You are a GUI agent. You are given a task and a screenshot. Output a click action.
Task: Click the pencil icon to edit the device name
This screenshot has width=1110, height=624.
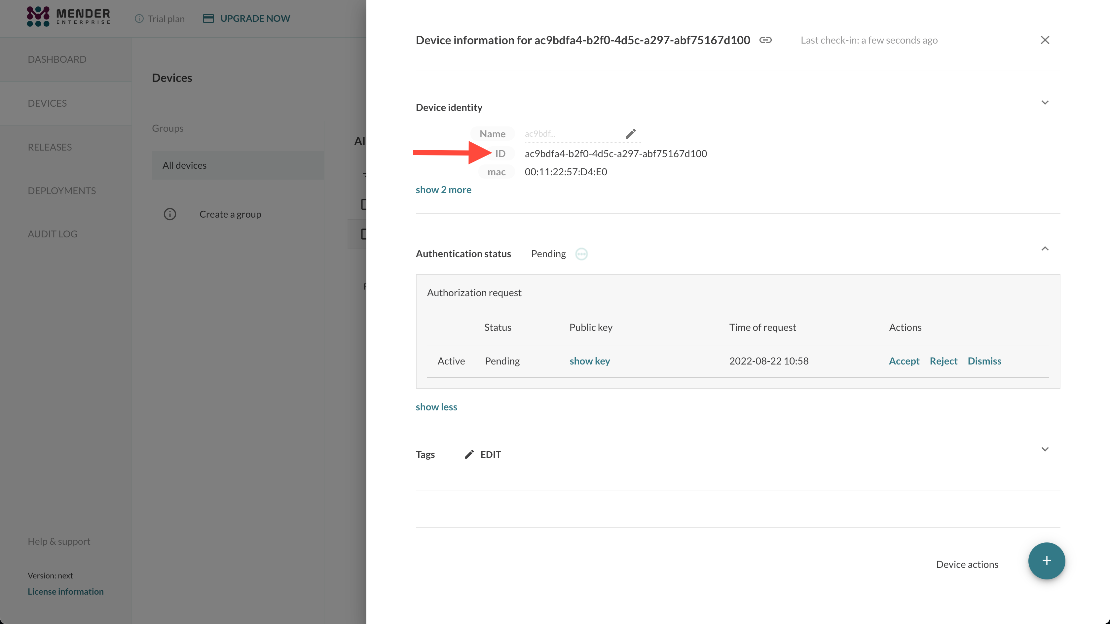pyautogui.click(x=630, y=134)
